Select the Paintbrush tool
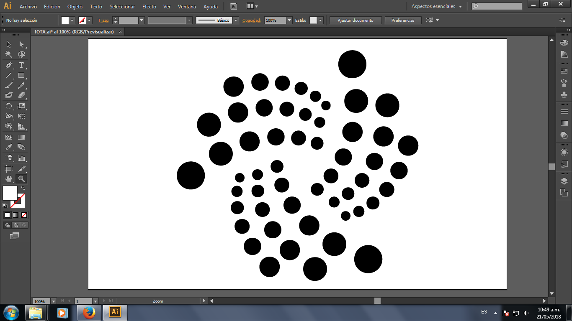The image size is (572, 321). [x=9, y=85]
